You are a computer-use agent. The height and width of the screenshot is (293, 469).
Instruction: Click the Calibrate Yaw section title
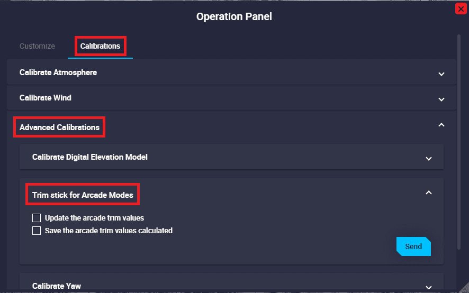(x=57, y=286)
